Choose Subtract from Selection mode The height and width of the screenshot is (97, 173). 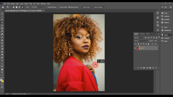click(19, 7)
